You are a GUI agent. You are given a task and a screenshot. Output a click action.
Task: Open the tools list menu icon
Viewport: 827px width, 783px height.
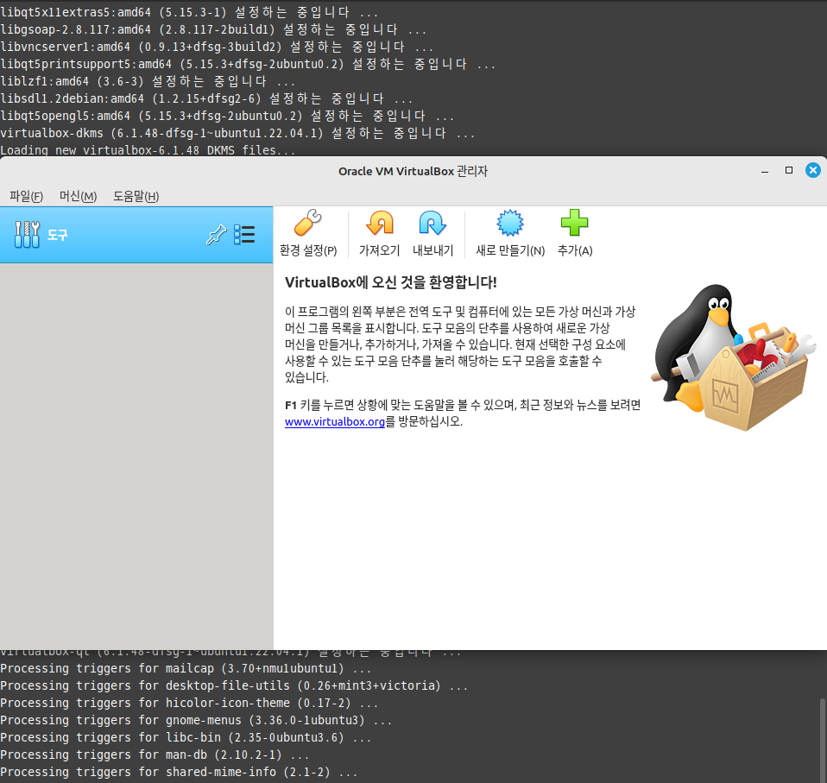(244, 235)
